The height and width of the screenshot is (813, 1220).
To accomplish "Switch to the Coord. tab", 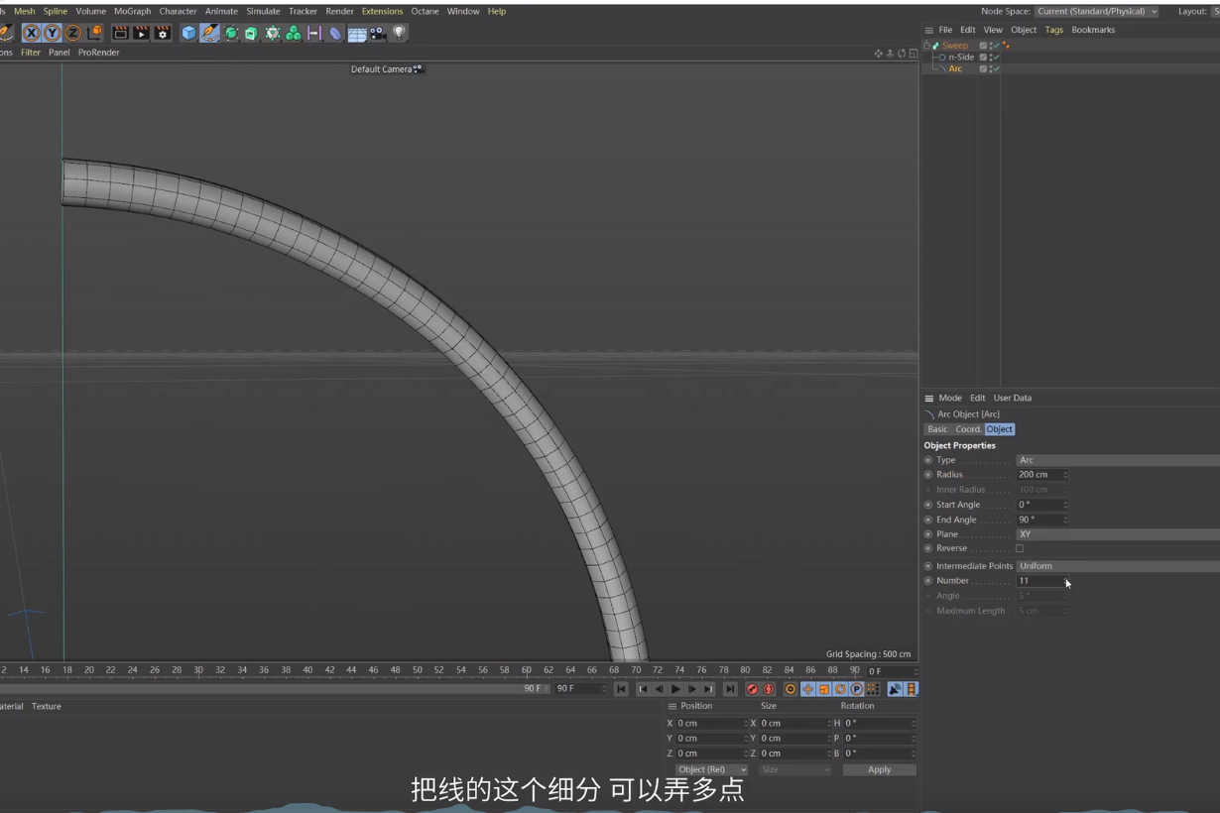I will click(x=968, y=429).
